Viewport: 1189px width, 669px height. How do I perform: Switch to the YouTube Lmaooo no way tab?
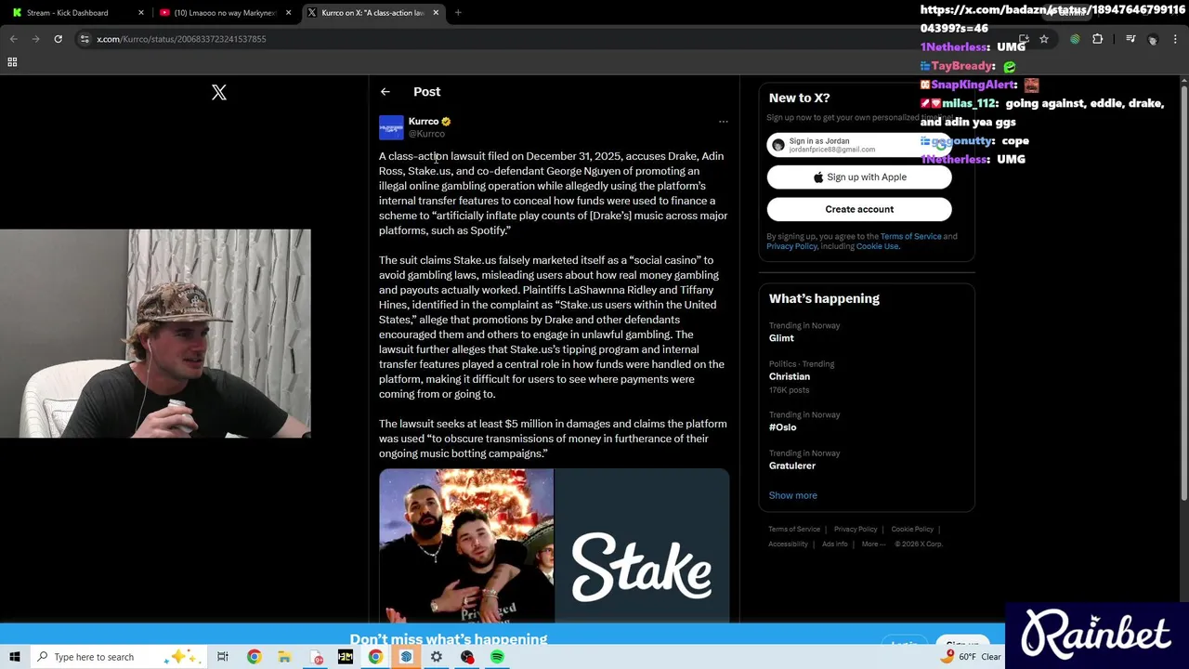[223, 13]
